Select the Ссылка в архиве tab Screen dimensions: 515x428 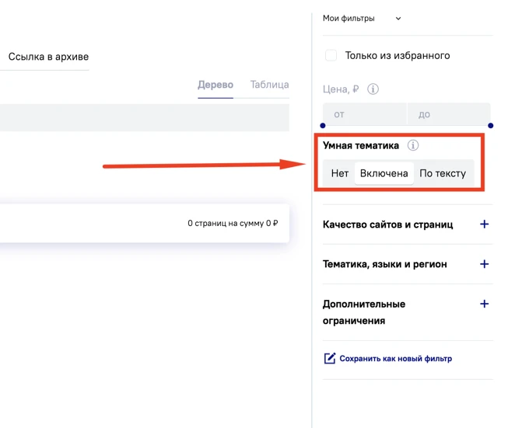48,57
